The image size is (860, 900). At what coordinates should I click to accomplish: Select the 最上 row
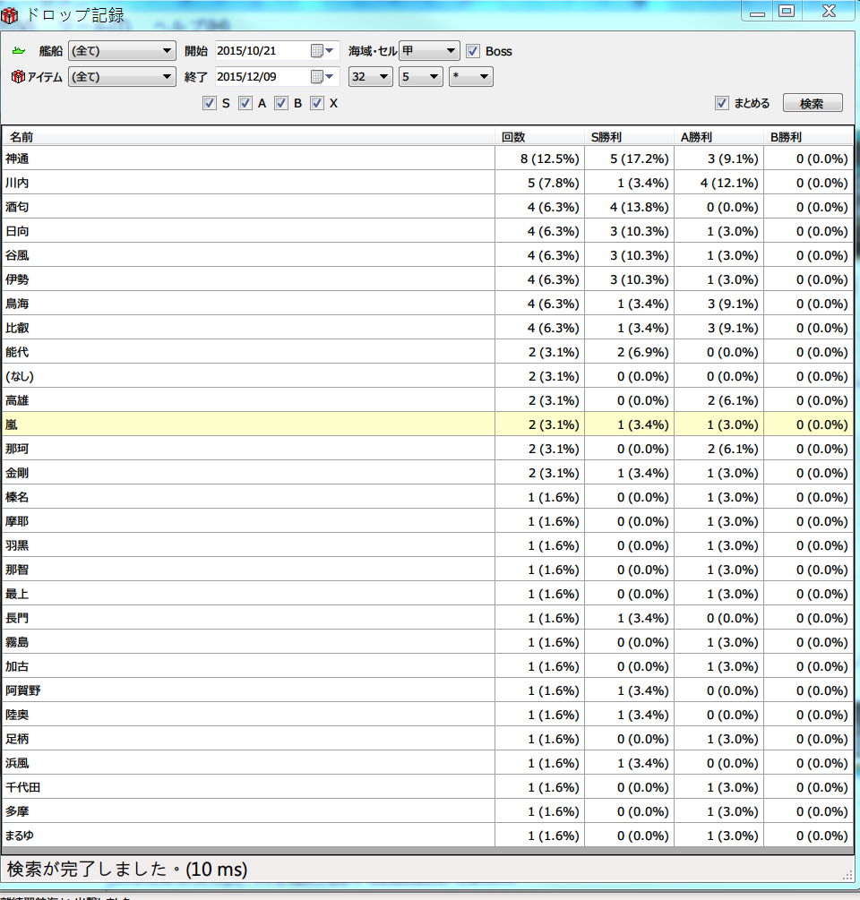pyautogui.click(x=427, y=594)
